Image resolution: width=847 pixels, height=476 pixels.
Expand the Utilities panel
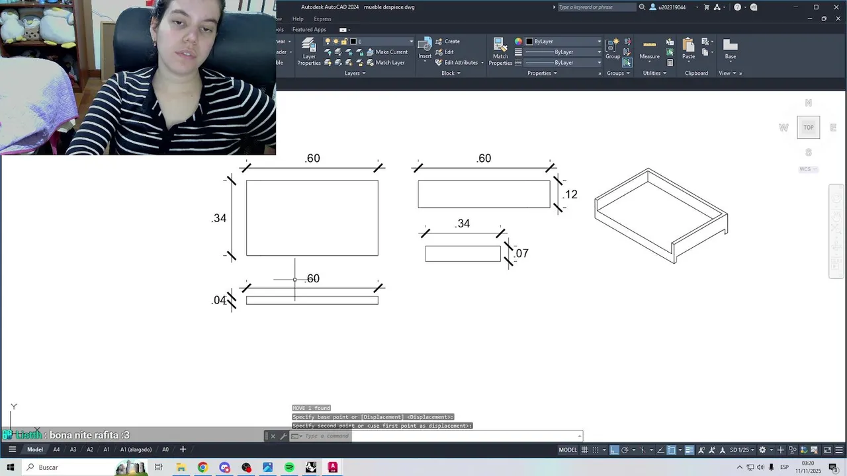pos(654,73)
